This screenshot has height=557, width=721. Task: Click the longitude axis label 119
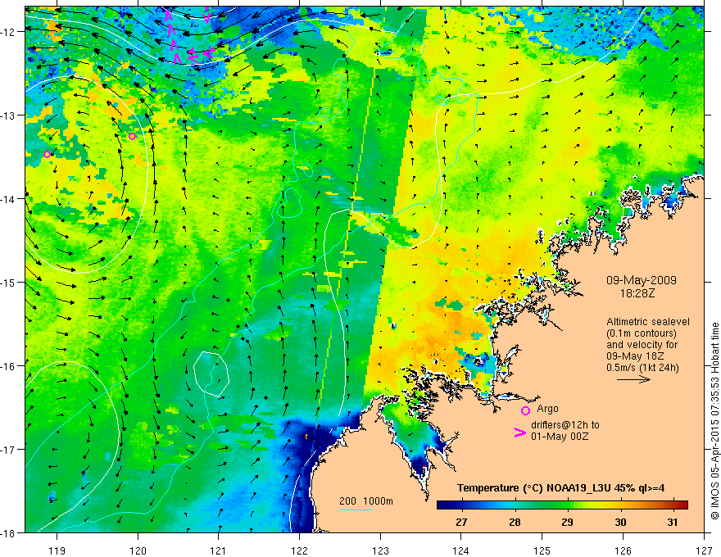click(57, 550)
